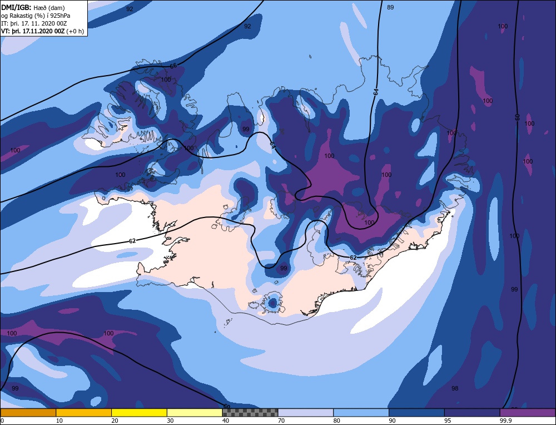556x425 pixels.
Task: Click the '70' legend tick label
Action: 281,421
